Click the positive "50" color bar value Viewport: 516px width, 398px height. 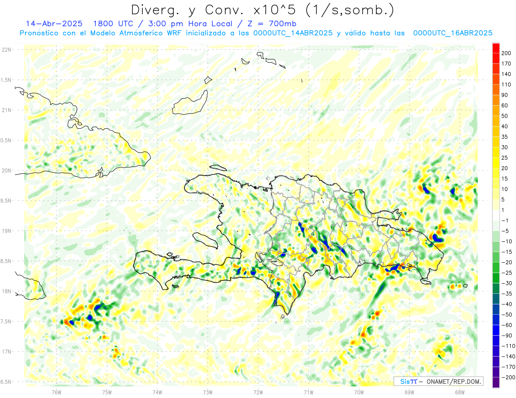tap(505, 116)
